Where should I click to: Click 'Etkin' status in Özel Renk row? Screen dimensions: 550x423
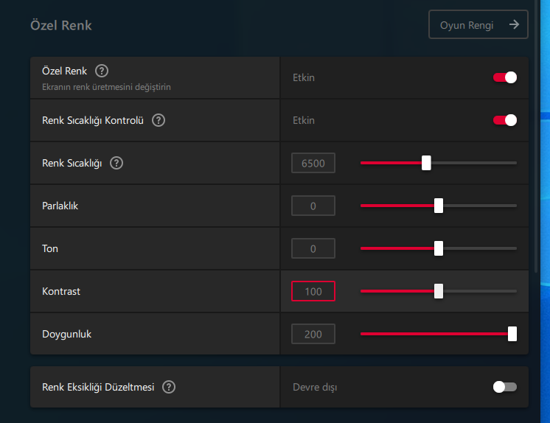point(304,77)
